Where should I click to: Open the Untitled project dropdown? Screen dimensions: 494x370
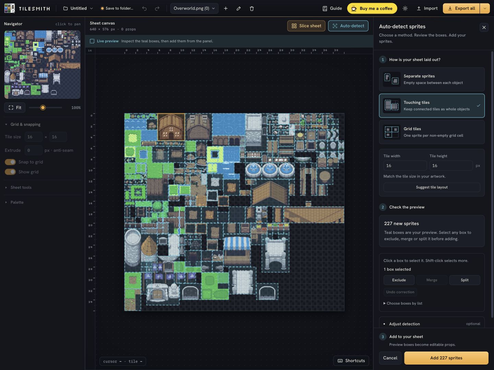pos(78,8)
